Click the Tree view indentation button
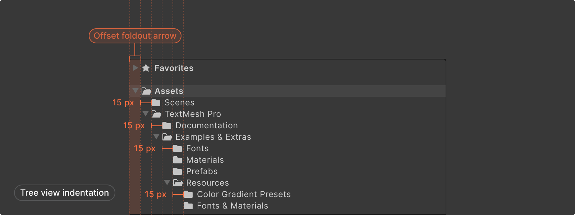The width and height of the screenshot is (575, 215). [65, 193]
